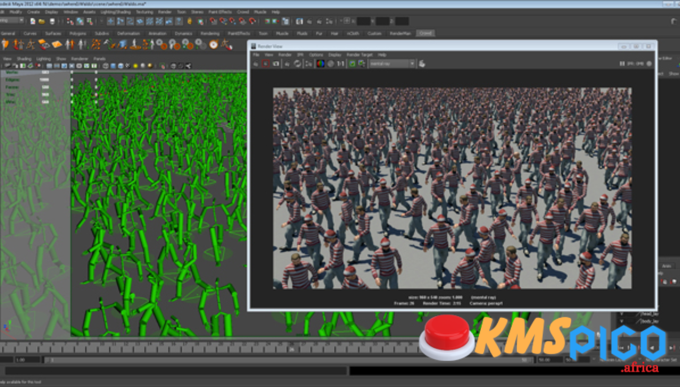
Task: Click the round clock-face icon on the Crowd shelf
Action: 213,45
